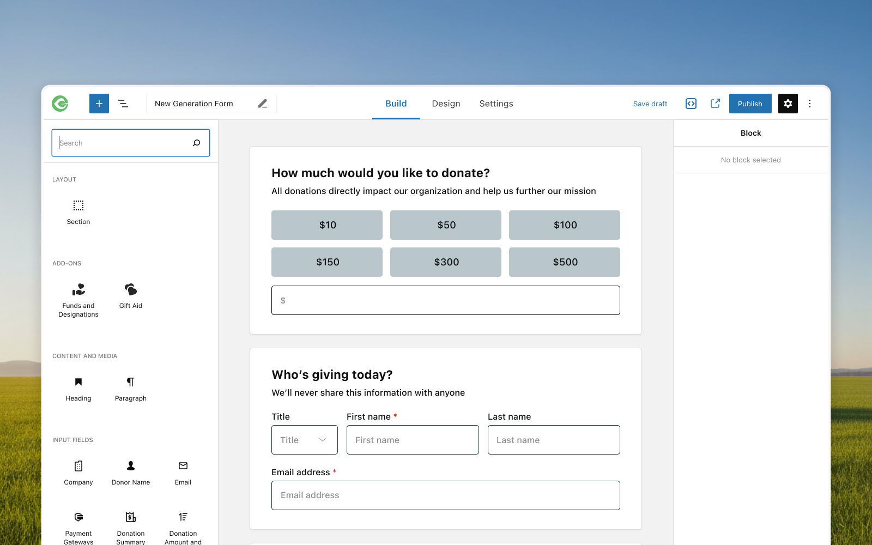Open the Settings tab
The image size is (872, 545).
coord(496,104)
